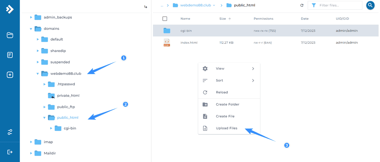Screen dimensions: 380x162
Task: Expand the Maildir tree node
Action: [x=31, y=153]
